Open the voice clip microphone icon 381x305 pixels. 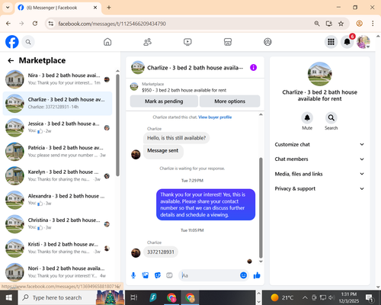(x=133, y=275)
